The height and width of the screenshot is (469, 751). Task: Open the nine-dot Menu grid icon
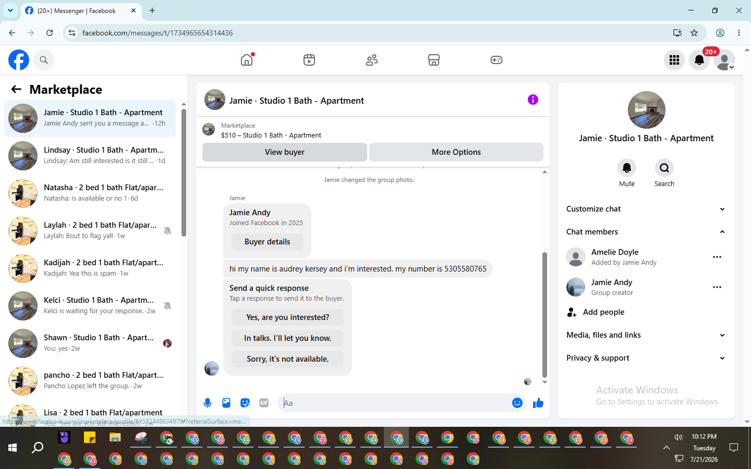674,60
